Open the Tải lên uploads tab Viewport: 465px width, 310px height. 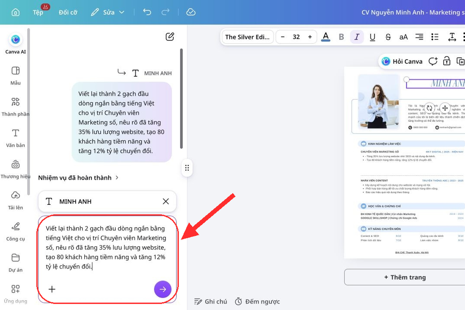(16, 201)
